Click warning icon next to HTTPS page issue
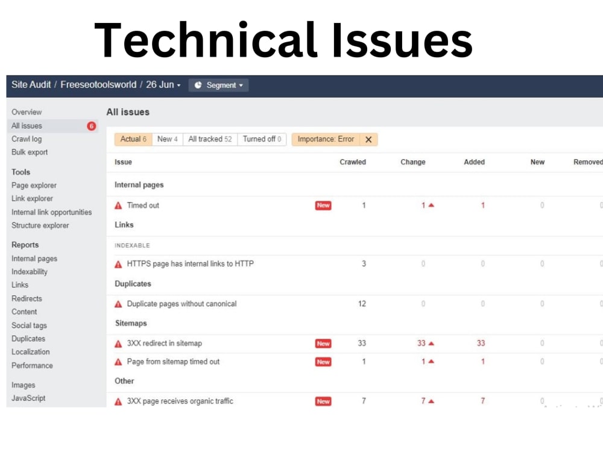 [118, 265]
